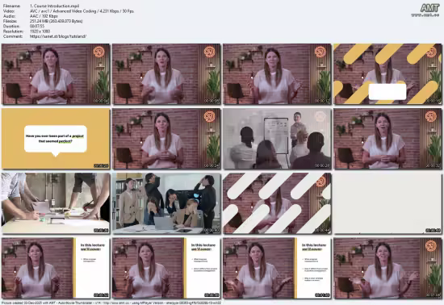This screenshot has width=444, height=305.
Task: Click the 'Filename:' label in the header
Action: [11, 6]
